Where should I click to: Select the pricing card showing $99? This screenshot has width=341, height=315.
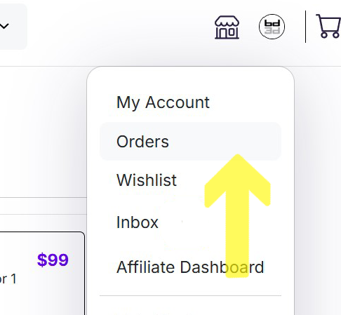point(42,273)
